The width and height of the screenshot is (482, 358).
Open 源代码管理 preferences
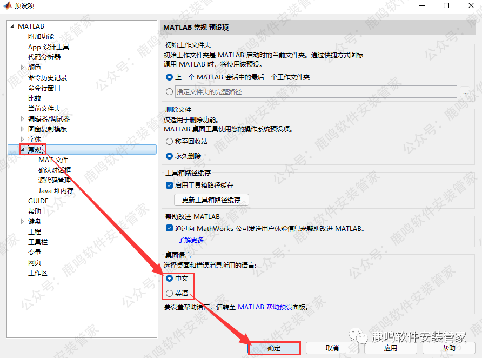click(55, 180)
